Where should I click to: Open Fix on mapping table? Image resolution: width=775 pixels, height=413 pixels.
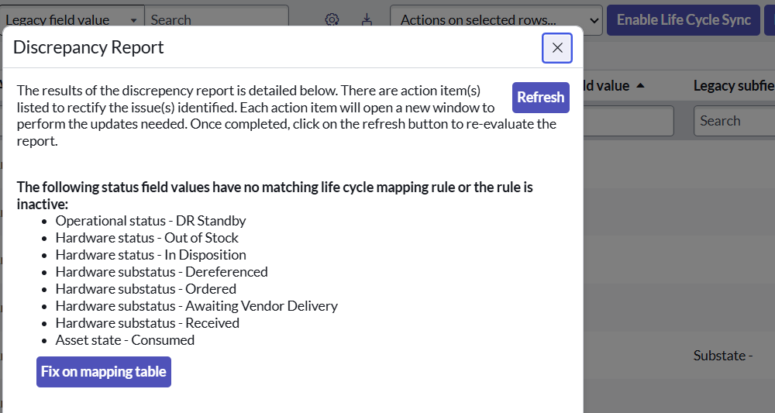pos(104,372)
